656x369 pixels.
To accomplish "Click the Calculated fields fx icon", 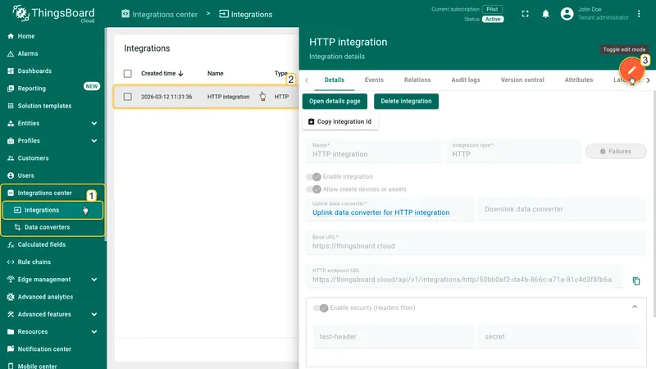I will pyautogui.click(x=11, y=244).
